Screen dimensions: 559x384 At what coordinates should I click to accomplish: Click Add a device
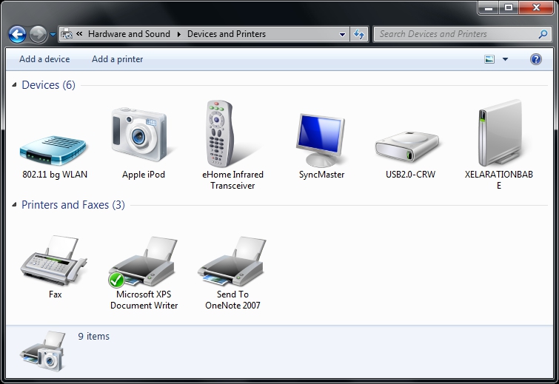44,59
